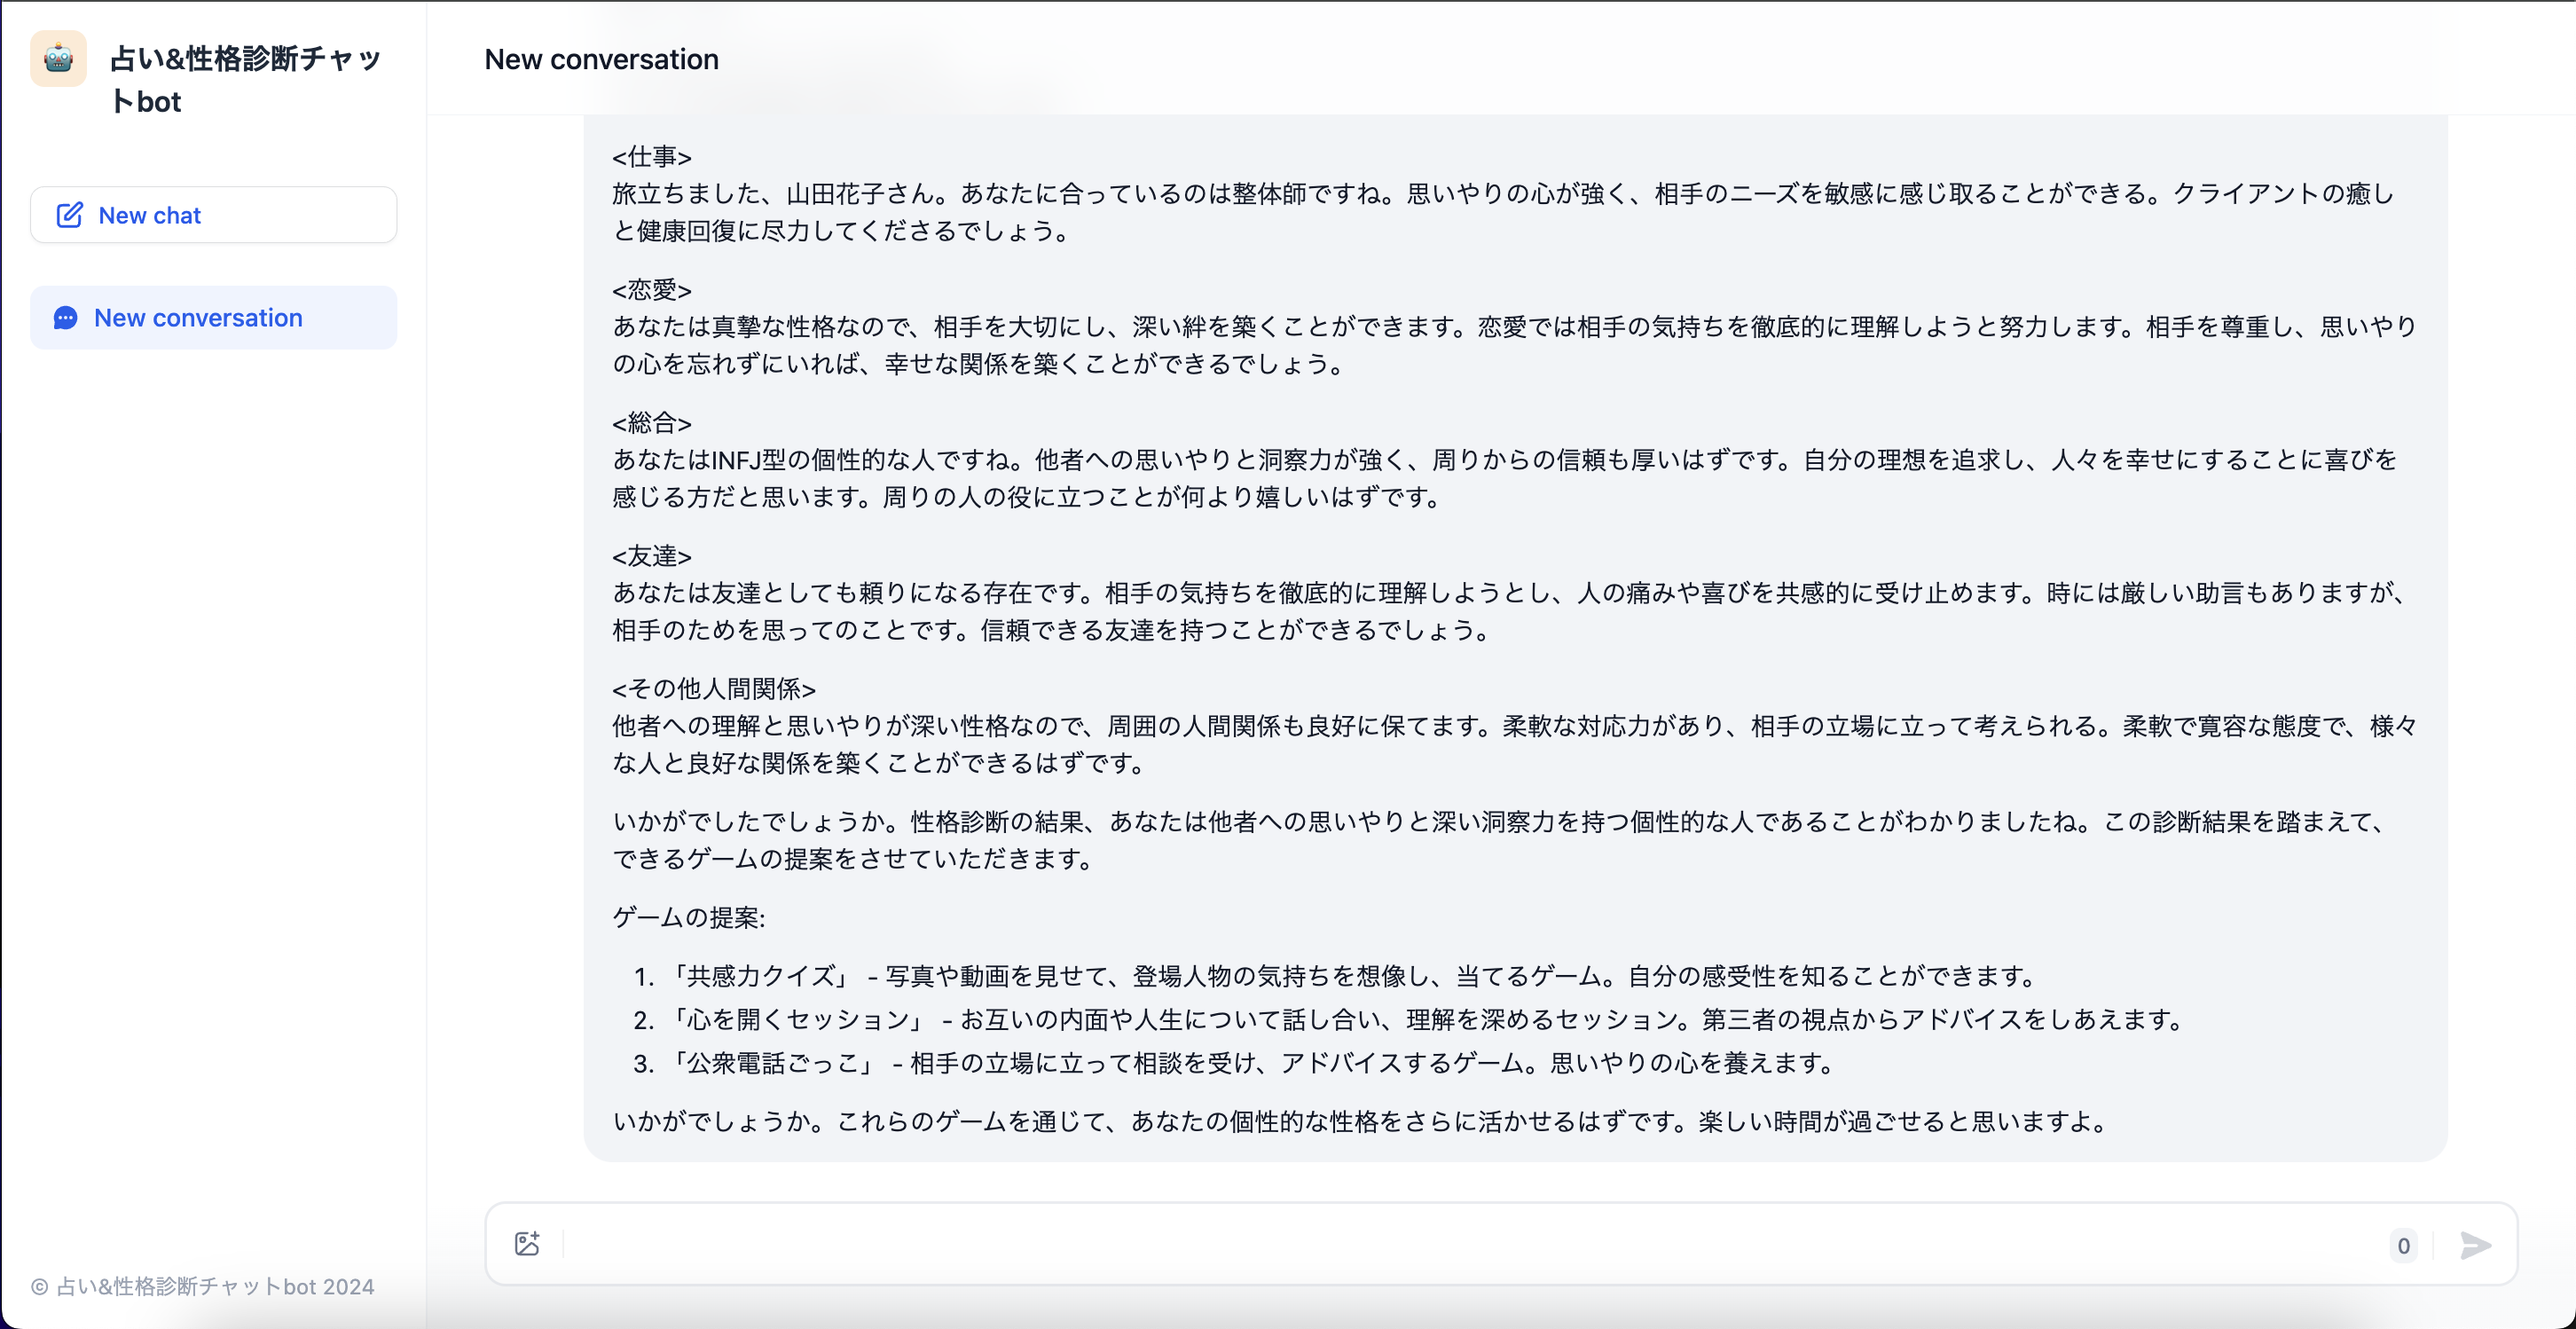Viewport: 2576px width, 1329px height.
Task: Click the chat bubble icon beside New conversation
Action: [65, 318]
